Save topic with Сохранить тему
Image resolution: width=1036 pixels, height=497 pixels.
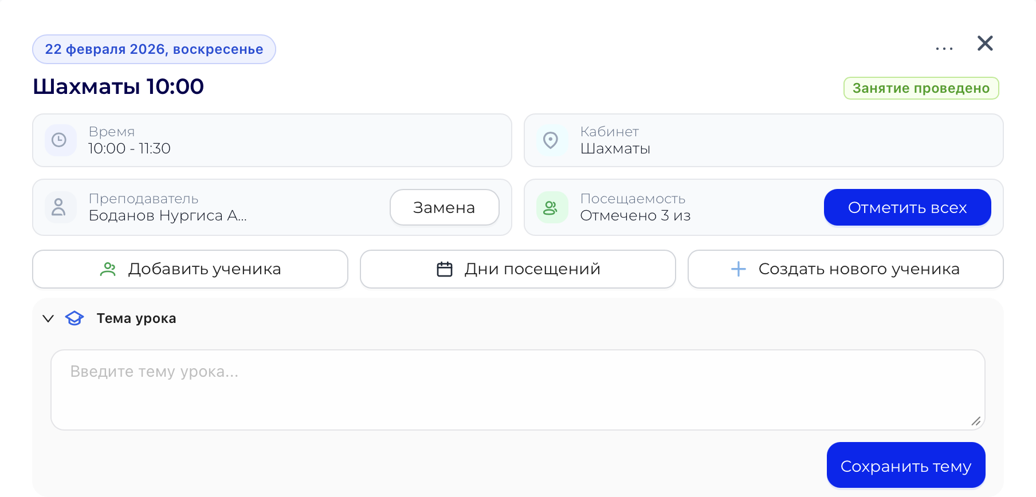(x=905, y=466)
